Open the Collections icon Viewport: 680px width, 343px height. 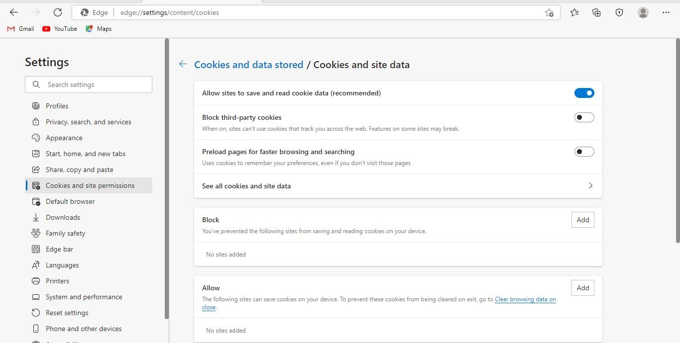click(x=596, y=12)
